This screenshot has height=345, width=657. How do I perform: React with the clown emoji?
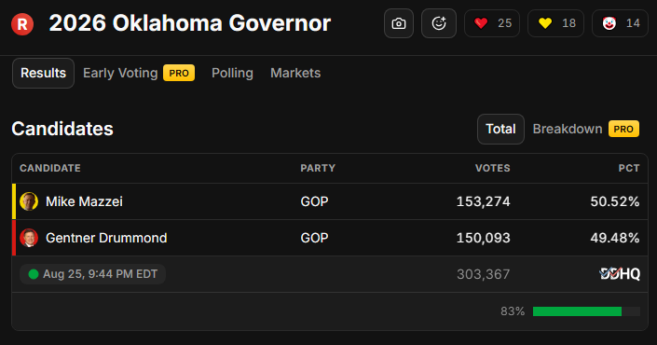pyautogui.click(x=620, y=23)
